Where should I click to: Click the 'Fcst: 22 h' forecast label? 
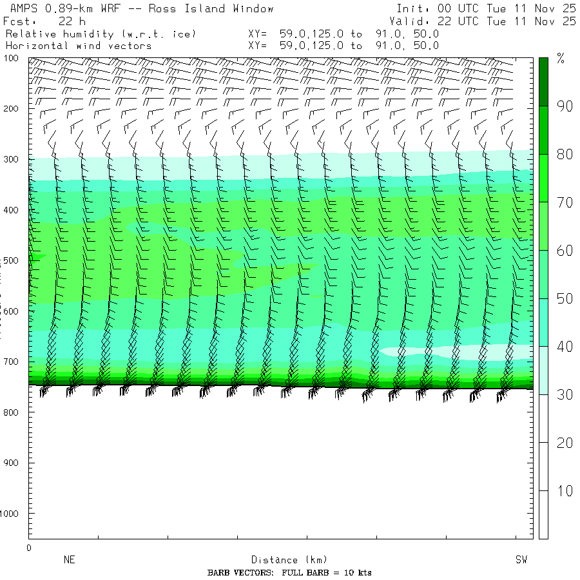44,21
